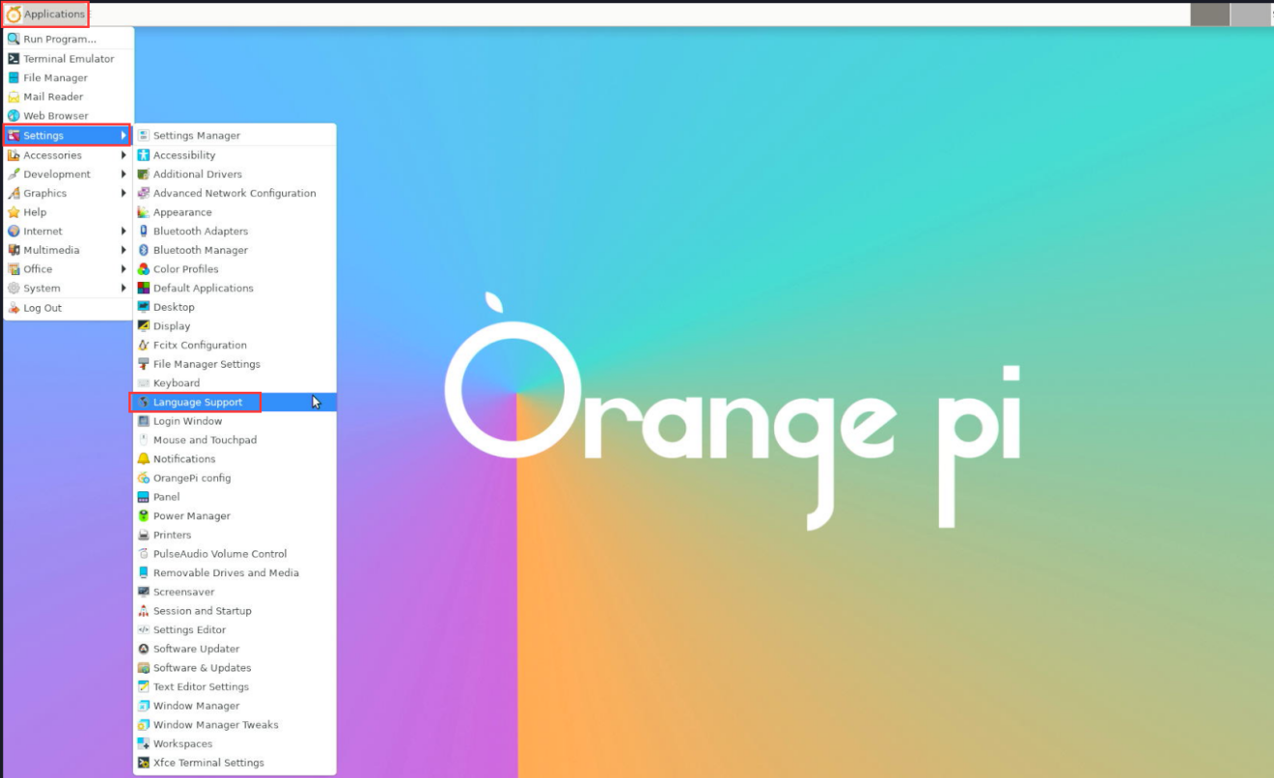Open Color Profiles icon
The height and width of the screenshot is (778, 1274).
[x=144, y=269]
